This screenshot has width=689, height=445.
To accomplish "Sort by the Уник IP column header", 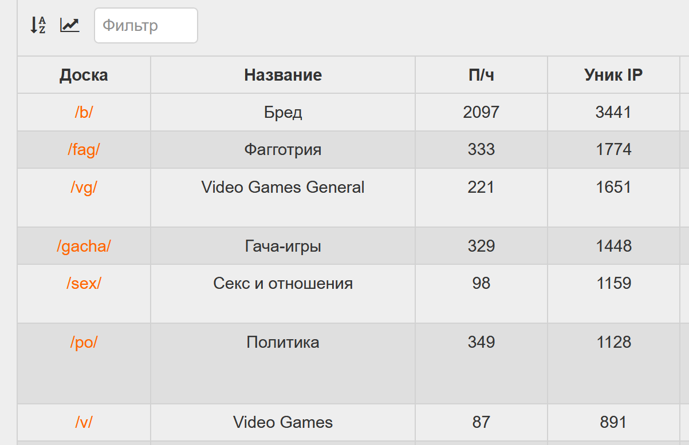I will (x=613, y=75).
